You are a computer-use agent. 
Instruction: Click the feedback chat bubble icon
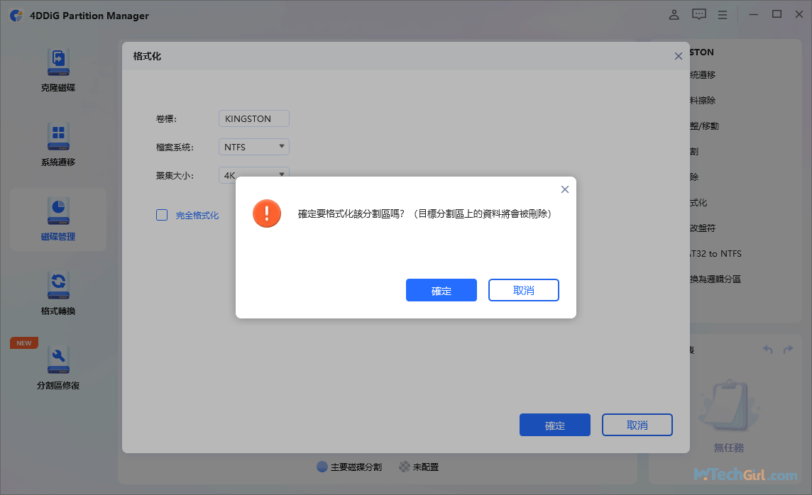pyautogui.click(x=698, y=13)
